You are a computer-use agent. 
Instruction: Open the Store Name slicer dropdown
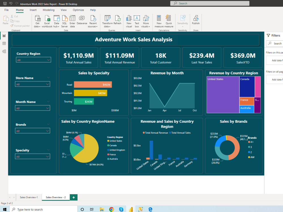(33, 84)
